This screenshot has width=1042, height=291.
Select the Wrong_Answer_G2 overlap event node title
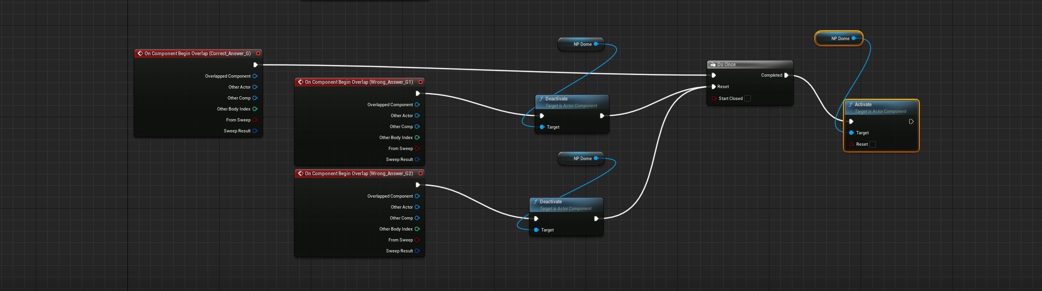(359, 173)
